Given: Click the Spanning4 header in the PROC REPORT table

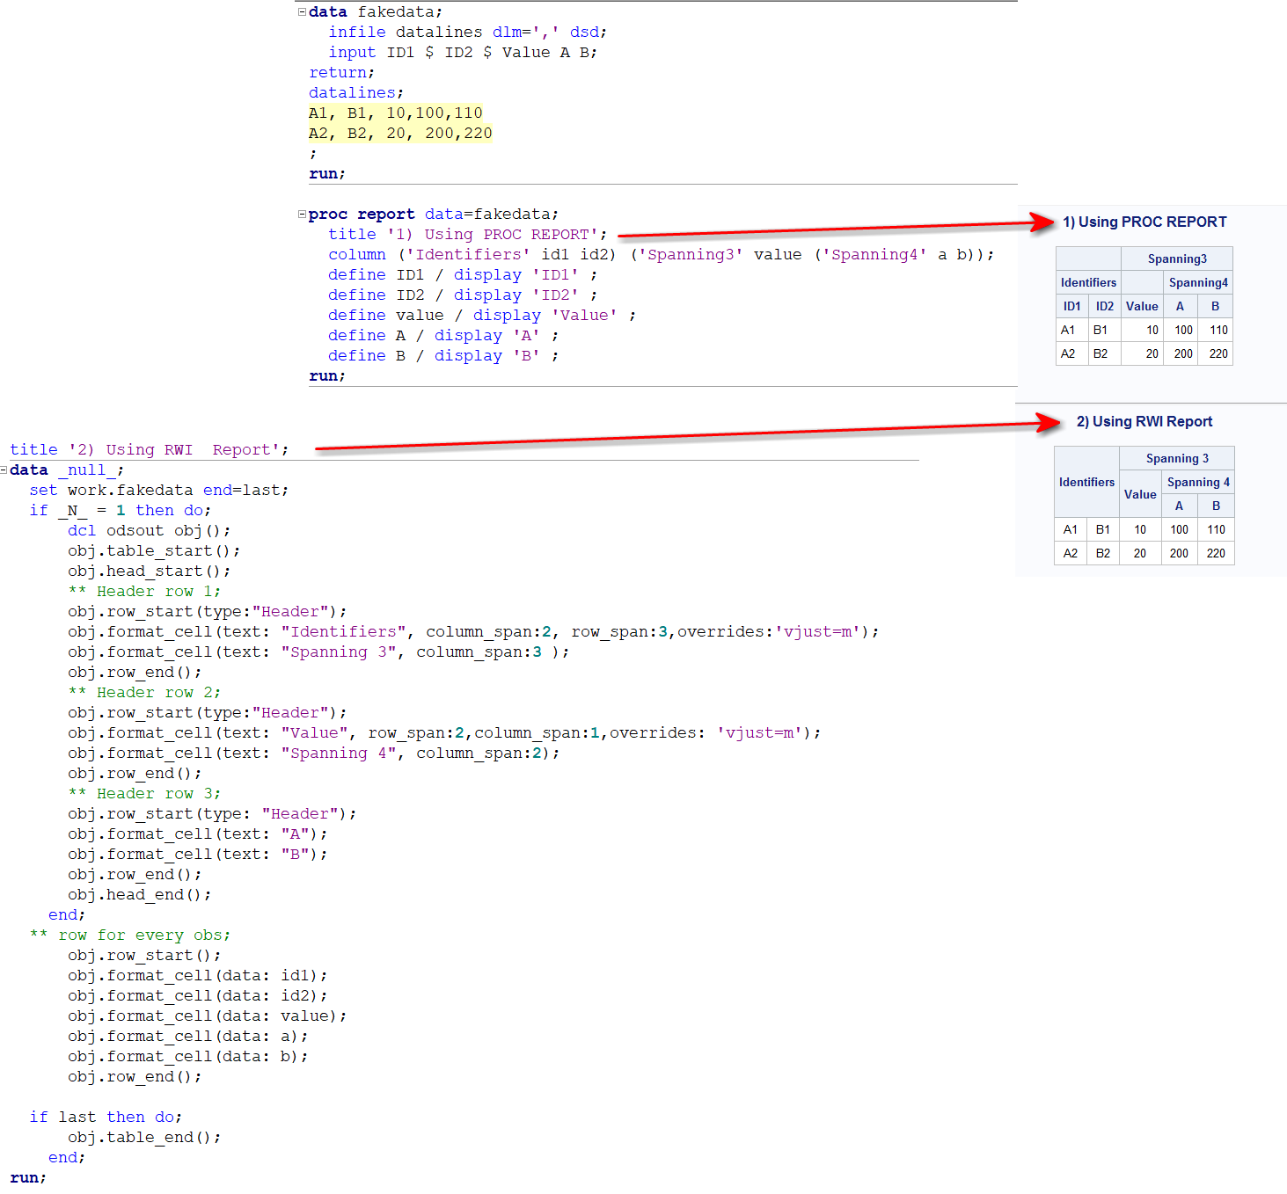Looking at the screenshot, I should click(1198, 282).
